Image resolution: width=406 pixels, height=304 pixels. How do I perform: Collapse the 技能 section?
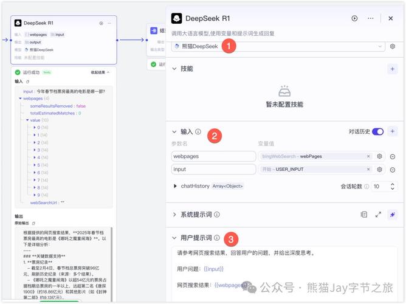coord(174,69)
